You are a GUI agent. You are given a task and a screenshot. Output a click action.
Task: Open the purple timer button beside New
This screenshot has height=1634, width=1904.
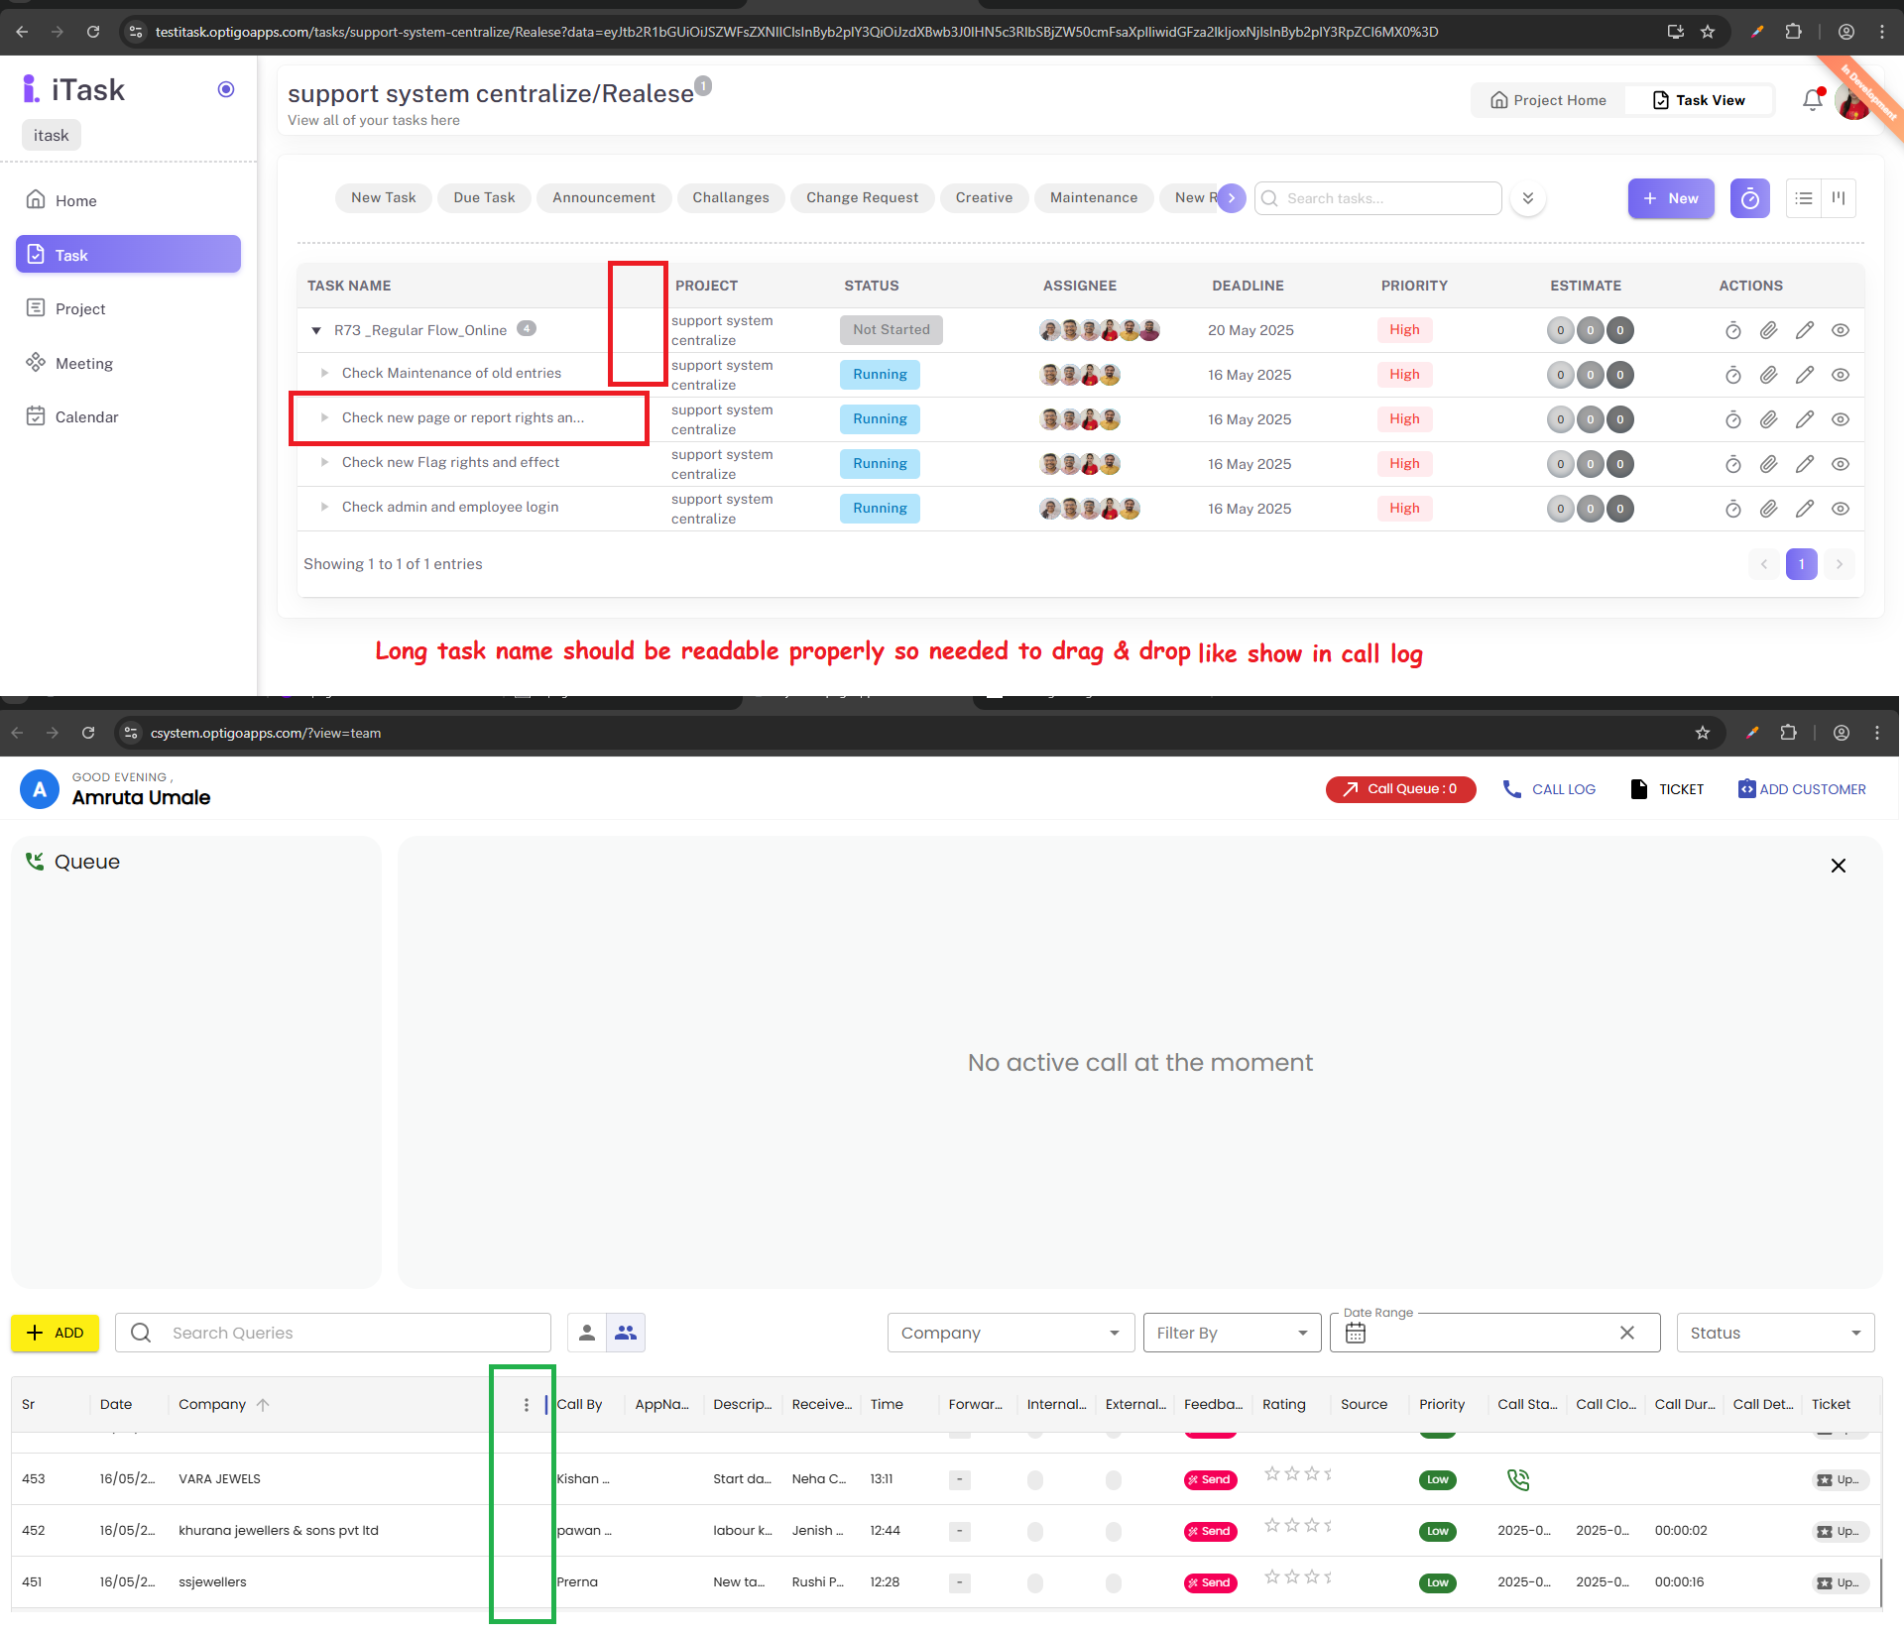click(1749, 198)
